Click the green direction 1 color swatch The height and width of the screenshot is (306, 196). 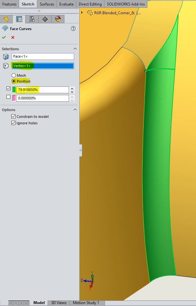14,89
